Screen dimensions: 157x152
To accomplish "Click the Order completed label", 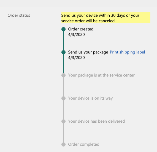I will pyautogui.click(x=84, y=144).
